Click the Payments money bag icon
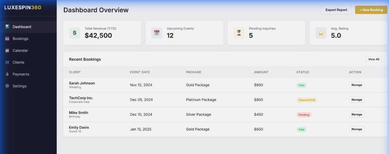This screenshot has height=154, width=389. click(7, 74)
